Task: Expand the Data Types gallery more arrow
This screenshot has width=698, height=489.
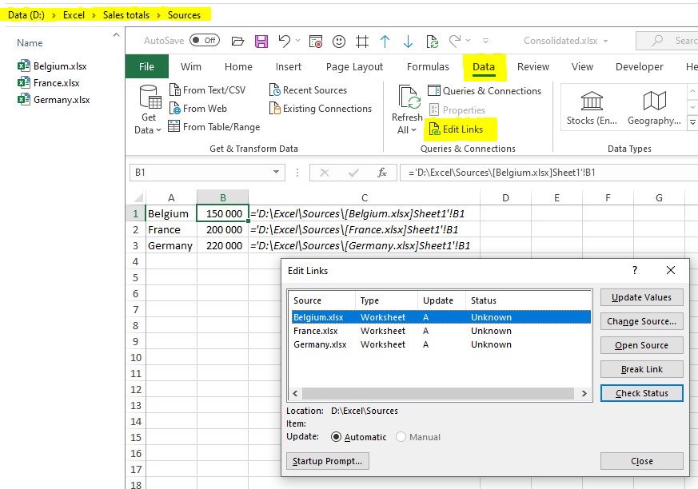Action: click(692, 122)
